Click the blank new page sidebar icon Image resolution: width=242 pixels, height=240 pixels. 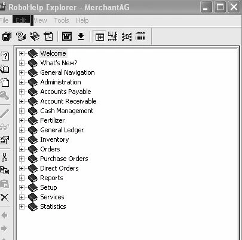(x=5, y=82)
